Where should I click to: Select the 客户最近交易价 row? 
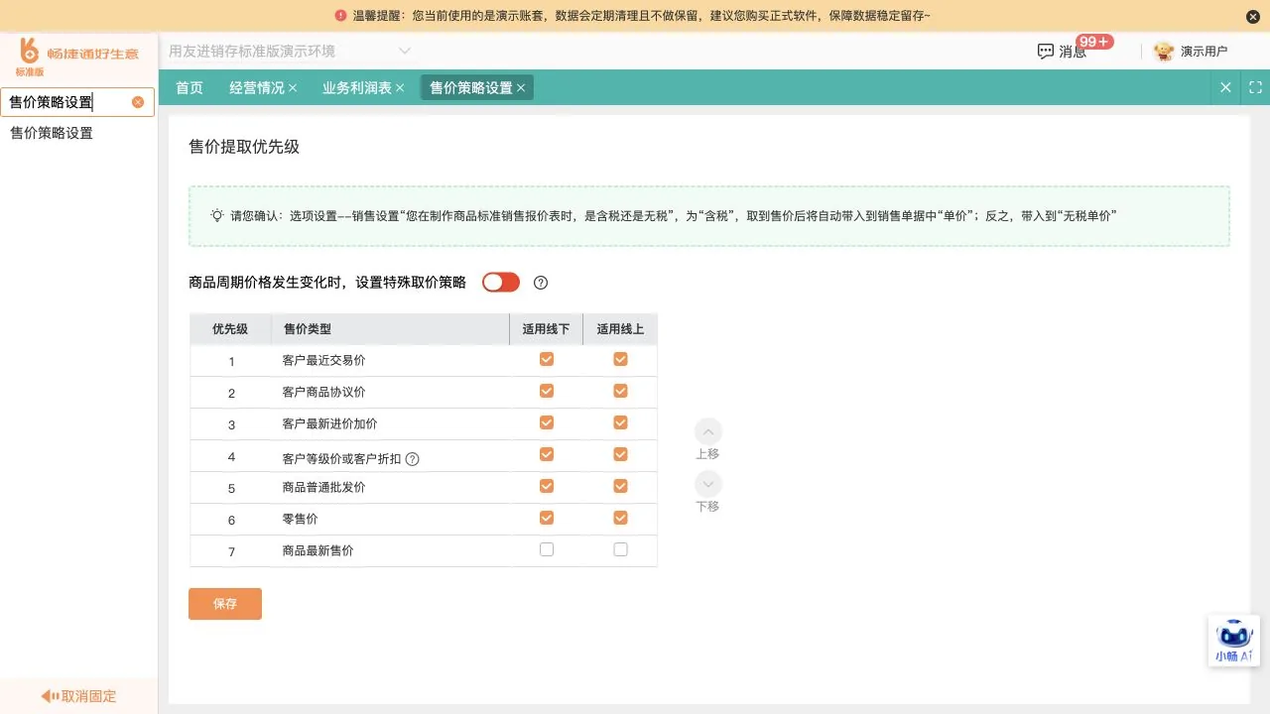(x=424, y=360)
